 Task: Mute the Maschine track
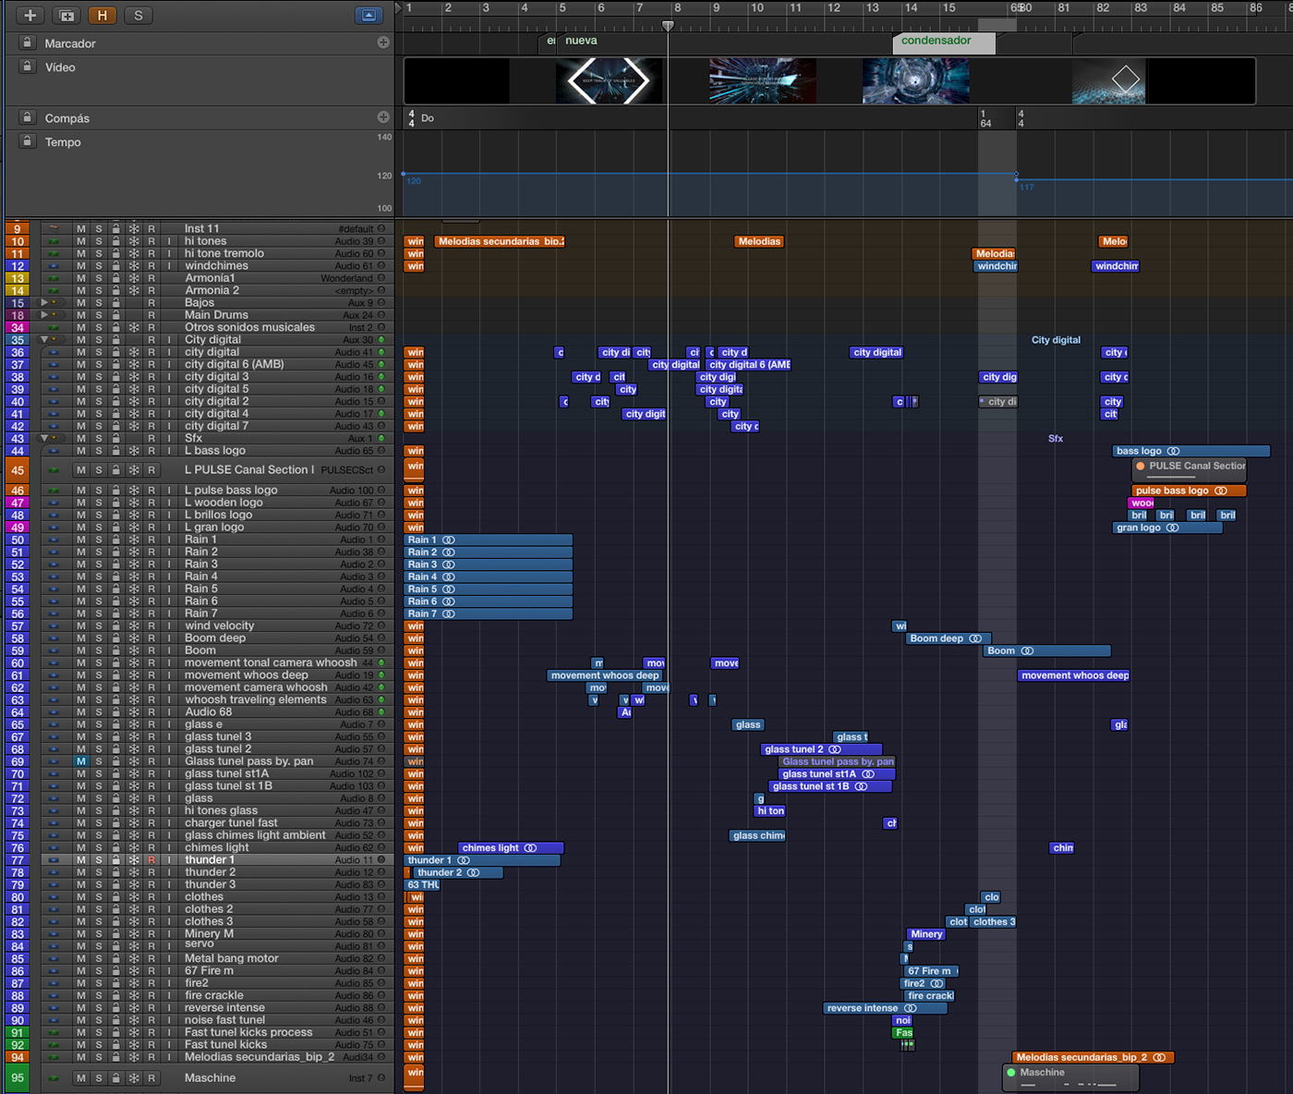coord(81,1078)
